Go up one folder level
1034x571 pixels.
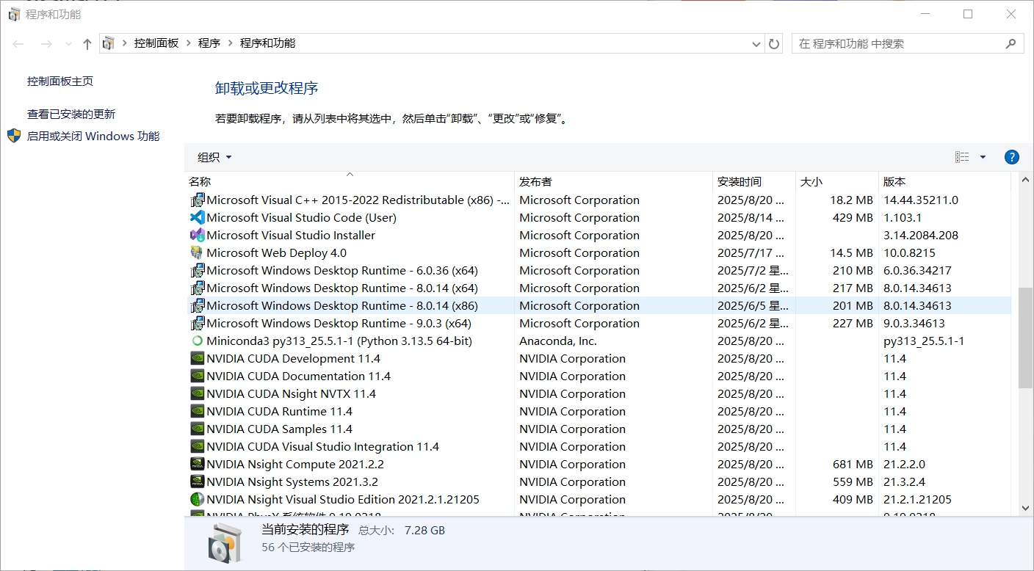[87, 44]
